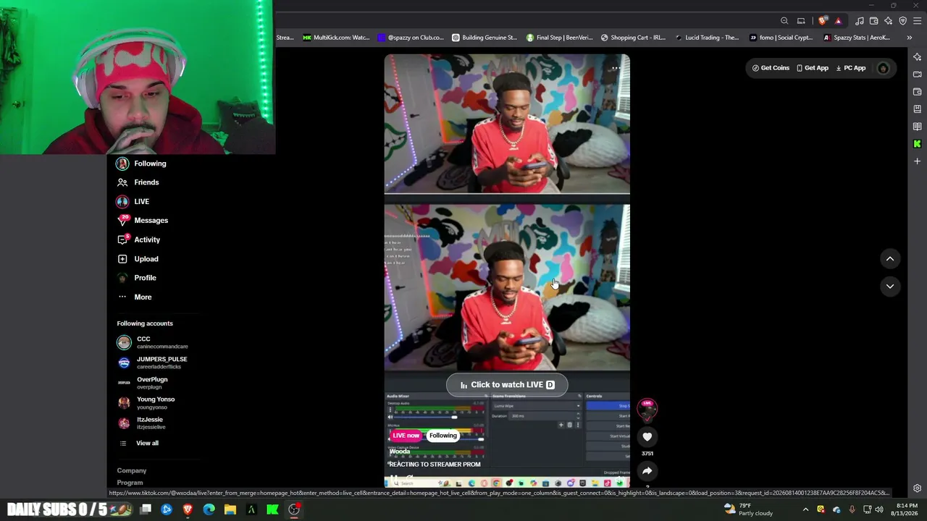Click the Get Coins button
This screenshot has width=927, height=521.
(771, 68)
